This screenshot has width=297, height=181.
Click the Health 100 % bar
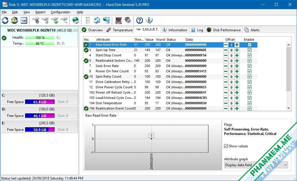(40, 37)
